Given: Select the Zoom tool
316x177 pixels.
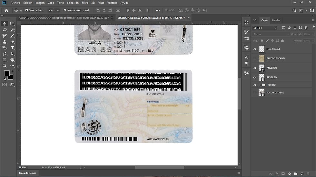Looking at the screenshot, I should pos(5,66).
